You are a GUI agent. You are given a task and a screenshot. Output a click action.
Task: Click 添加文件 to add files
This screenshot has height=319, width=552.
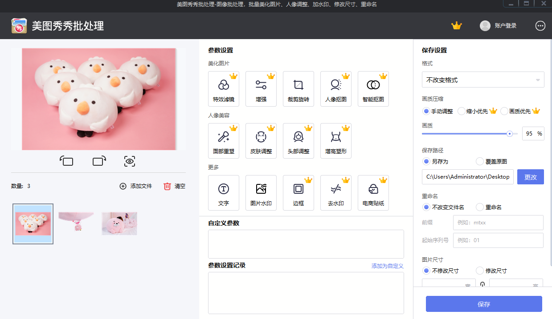[136, 186]
